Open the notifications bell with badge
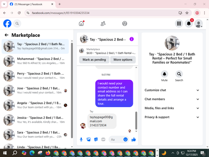 [x=189, y=23]
